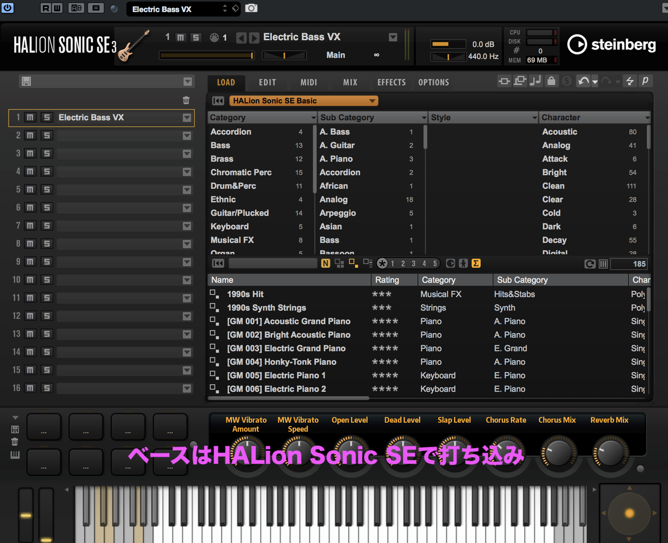Open load menu for slot 1 Electric Bass VX
This screenshot has width=668, height=543.
point(187,118)
